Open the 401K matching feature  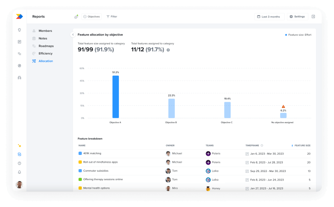(x=92, y=153)
